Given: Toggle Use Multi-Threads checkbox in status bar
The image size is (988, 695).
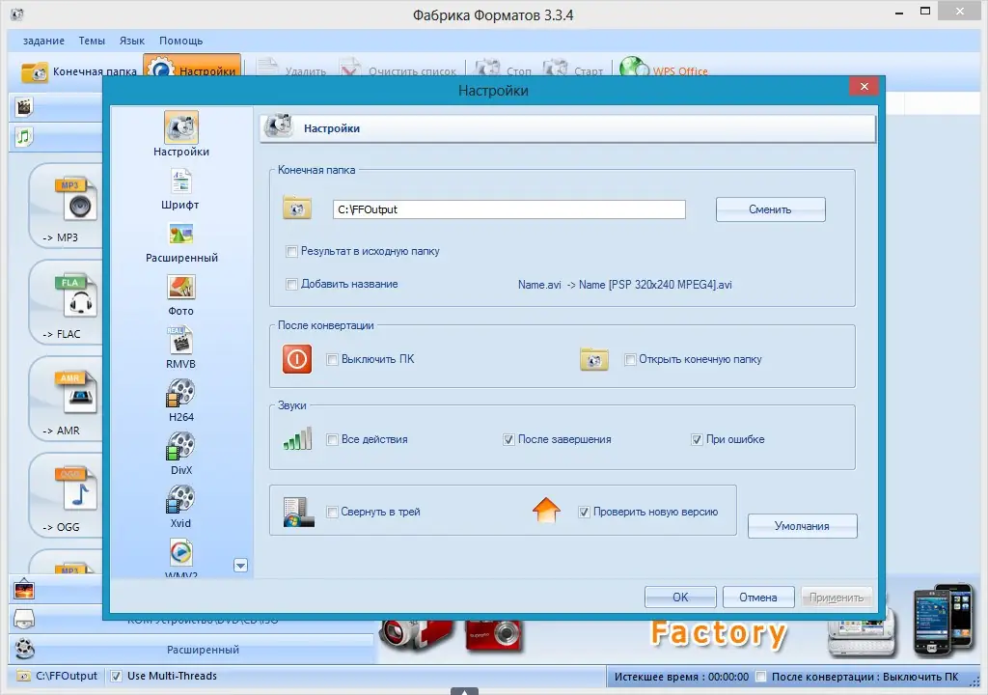Looking at the screenshot, I should 116,676.
